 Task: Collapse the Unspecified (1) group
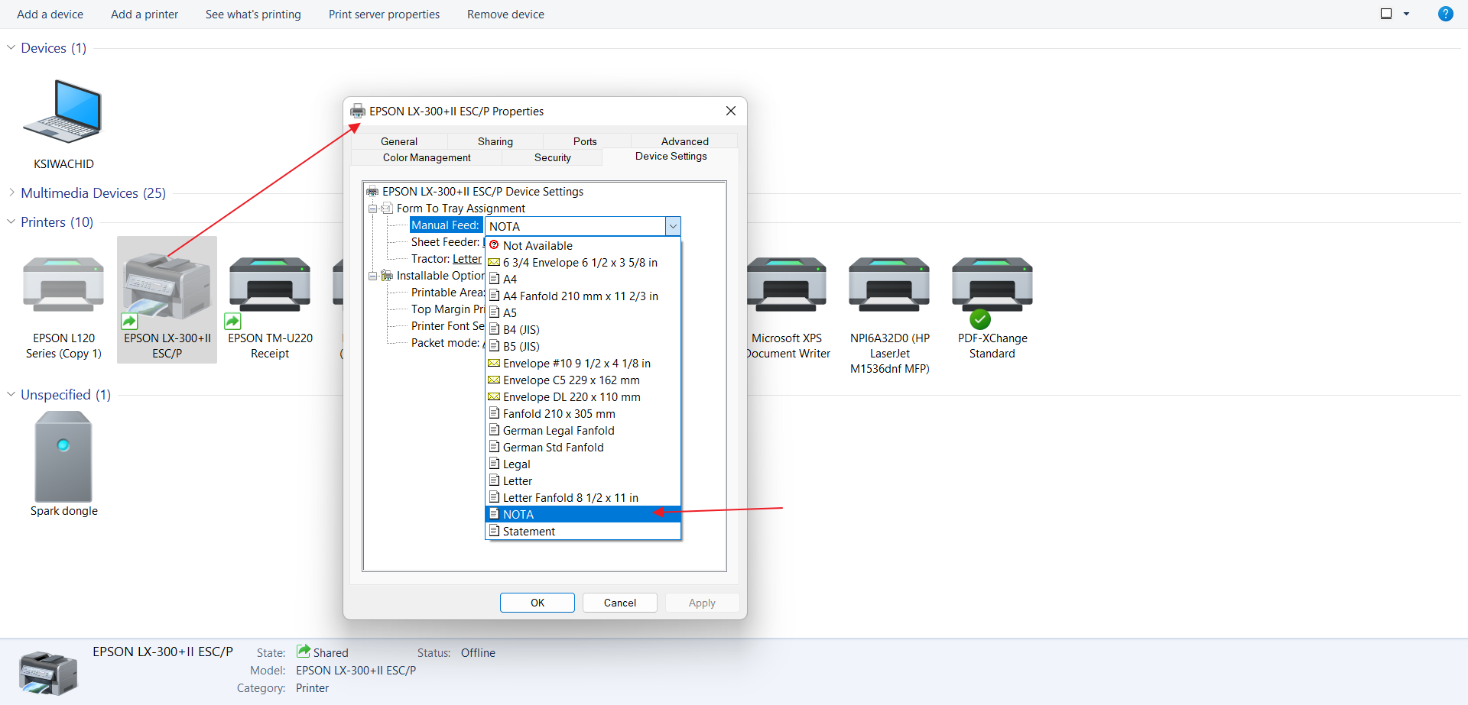point(11,394)
